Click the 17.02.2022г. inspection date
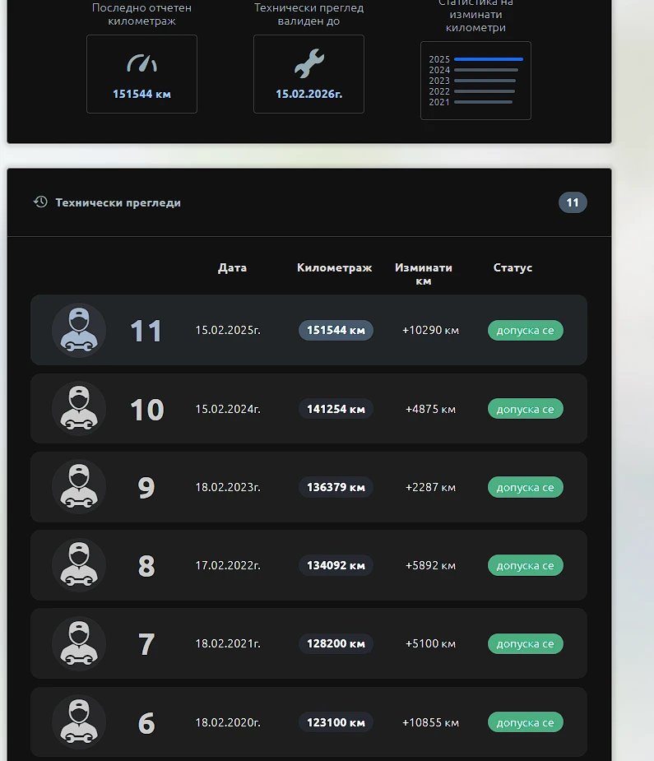The width and height of the screenshot is (654, 761). pyautogui.click(x=228, y=565)
